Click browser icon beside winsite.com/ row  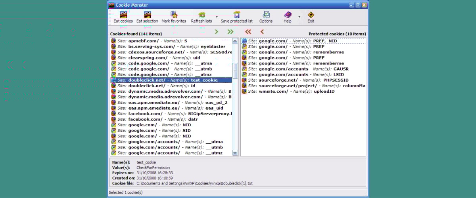245,91
